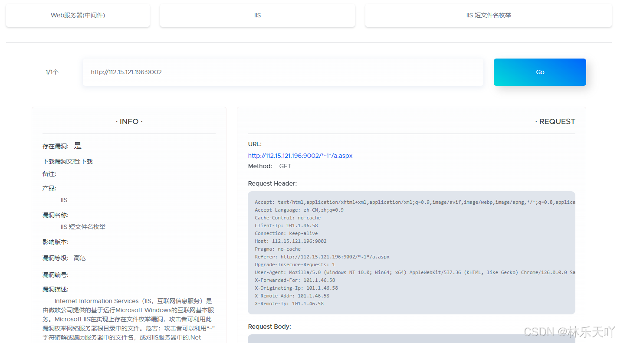The width and height of the screenshot is (617, 343).
Task: Click the Connection: keep-alive line
Action: [286, 233]
